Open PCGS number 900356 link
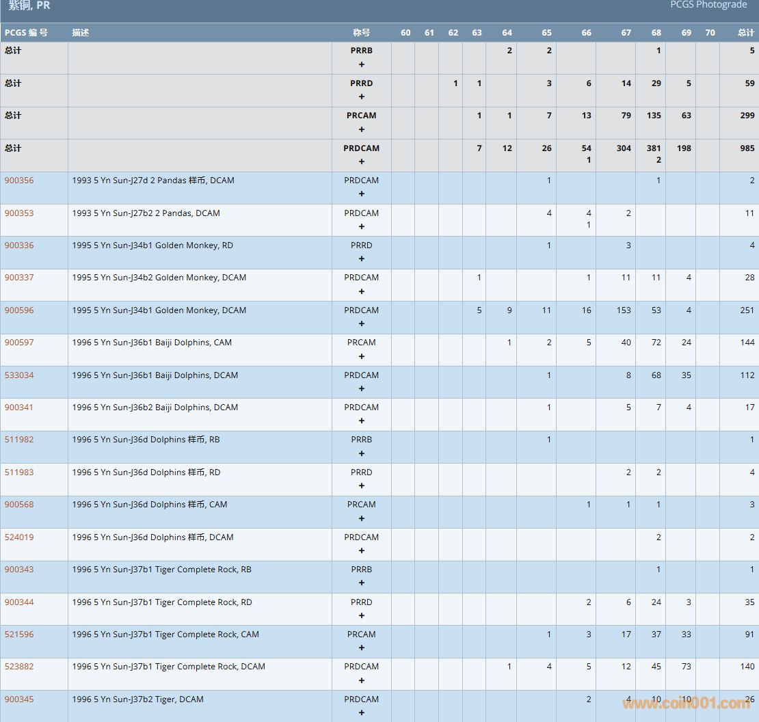Screen dimensions: 759x722 tap(19, 180)
